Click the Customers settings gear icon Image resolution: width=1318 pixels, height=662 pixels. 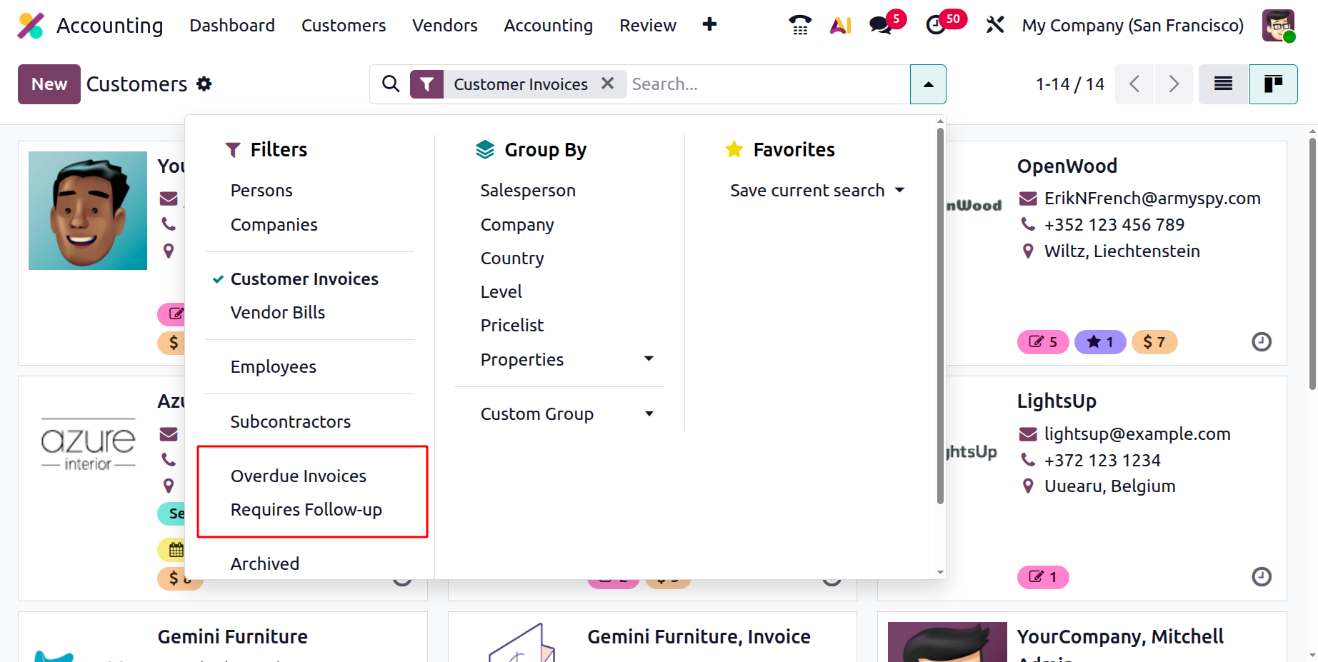[204, 84]
